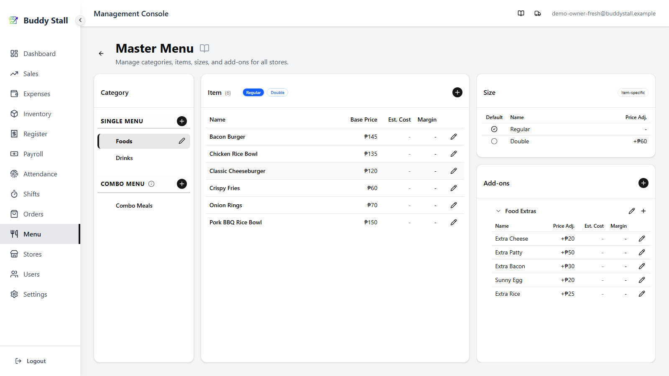
Task: Collapse the Food Extras add-on group
Action: click(498, 211)
